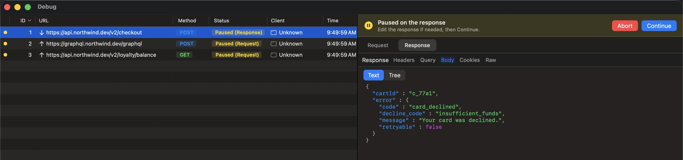Click the Paused (Request) status on the loyalty row
Viewport: 683px width, 160px height.
[x=237, y=55]
